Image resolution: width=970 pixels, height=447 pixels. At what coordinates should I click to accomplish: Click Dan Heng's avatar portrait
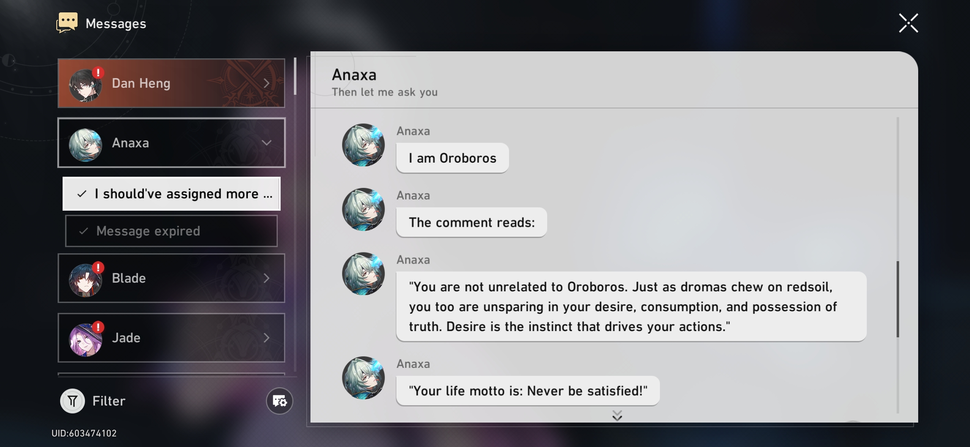pyautogui.click(x=85, y=85)
